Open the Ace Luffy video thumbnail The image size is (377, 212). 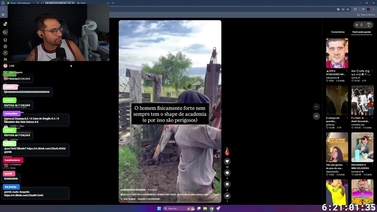coord(362,53)
